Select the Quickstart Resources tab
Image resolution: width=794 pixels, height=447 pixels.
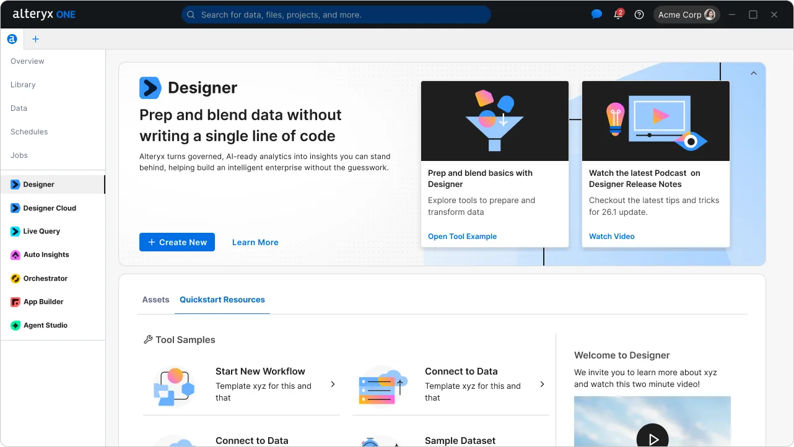tap(222, 300)
